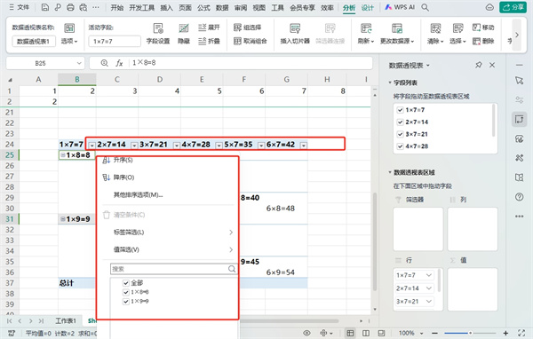
Task: Click the selection arrow icon in right sidebar
Action: pyautogui.click(x=519, y=81)
